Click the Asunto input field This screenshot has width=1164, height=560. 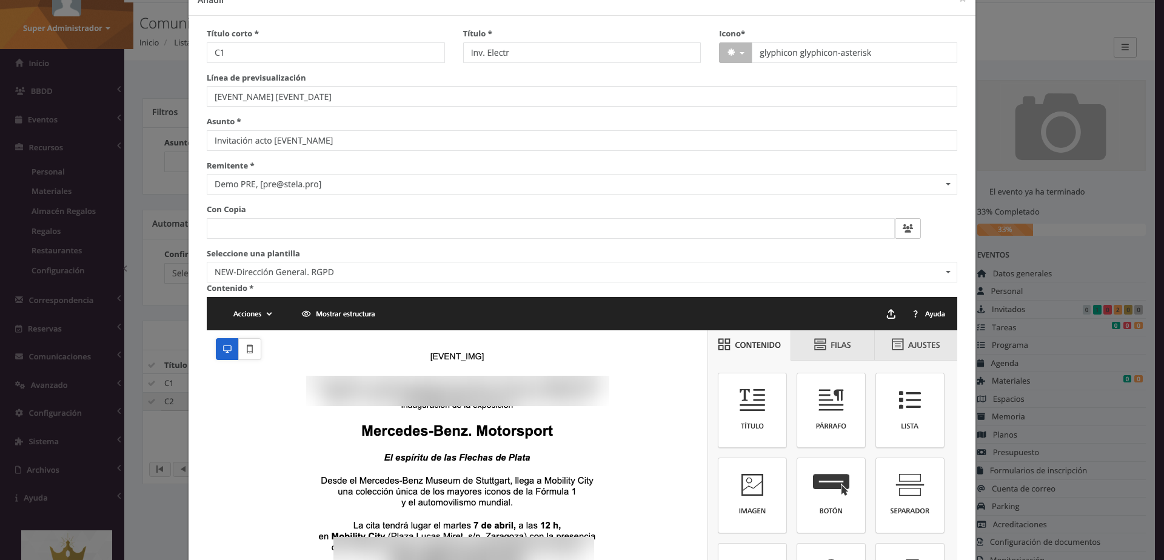[581, 141]
